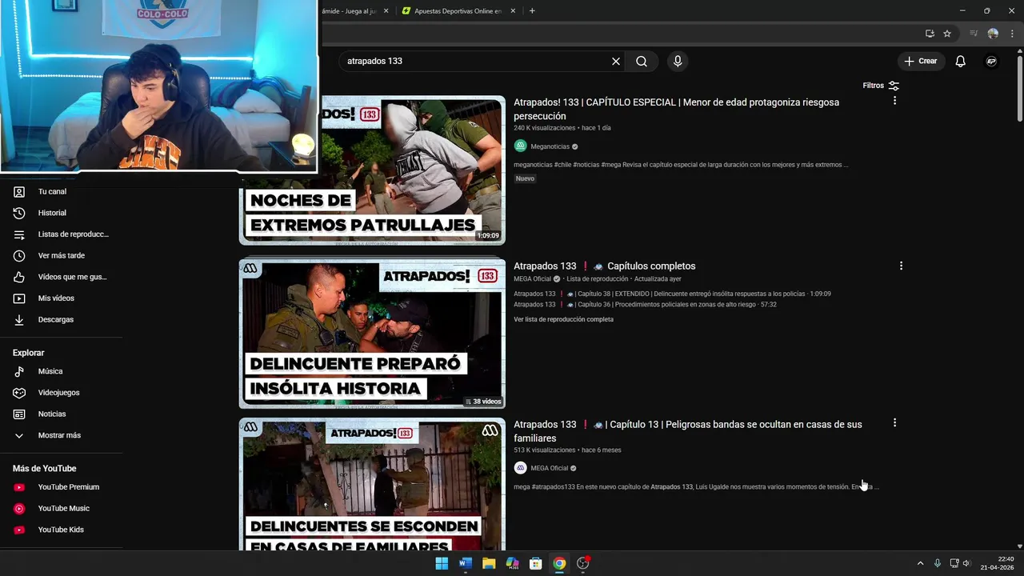Viewport: 1024px width, 576px height.
Task: Click the Descargas download icon
Action: 19,320
